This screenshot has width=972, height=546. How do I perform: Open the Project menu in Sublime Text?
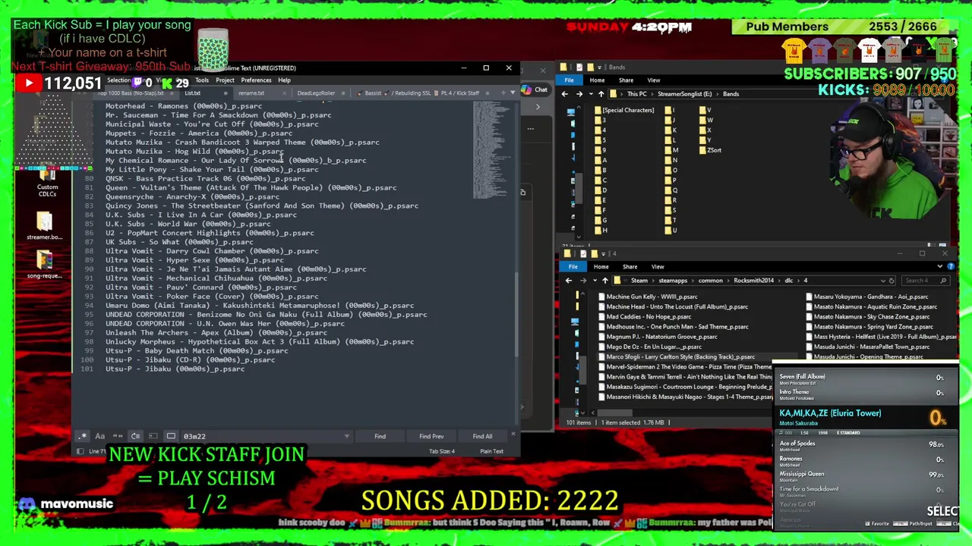pyautogui.click(x=225, y=80)
